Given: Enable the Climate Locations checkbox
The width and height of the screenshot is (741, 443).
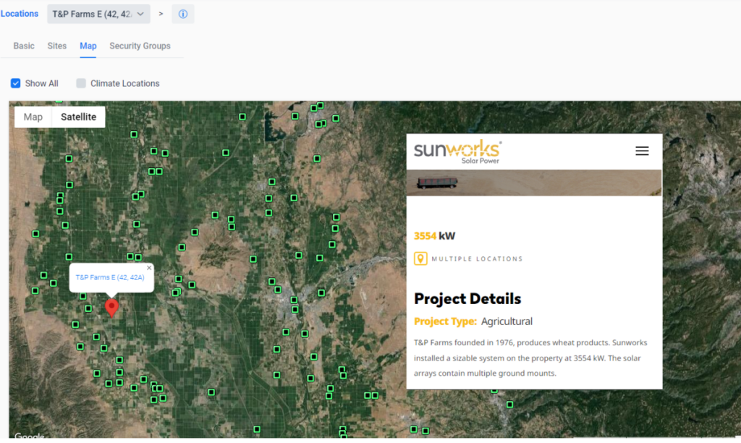Looking at the screenshot, I should pyautogui.click(x=81, y=83).
